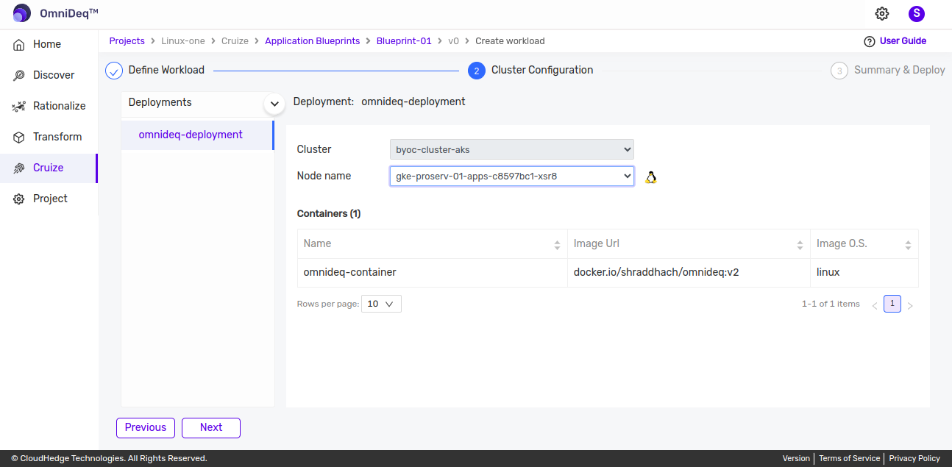This screenshot has height=467, width=952.
Task: Go to previous page arrow in table
Action: pos(875,305)
